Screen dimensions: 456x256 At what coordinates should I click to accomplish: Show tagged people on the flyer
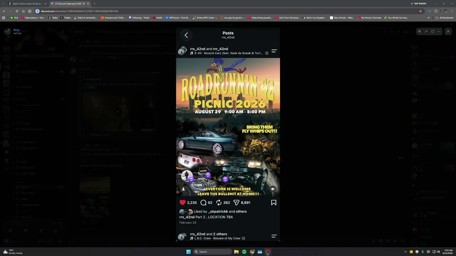click(x=183, y=189)
